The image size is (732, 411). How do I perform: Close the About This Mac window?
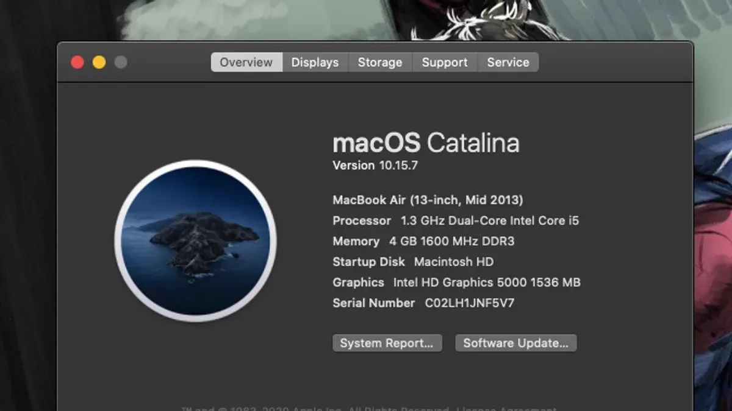point(77,62)
